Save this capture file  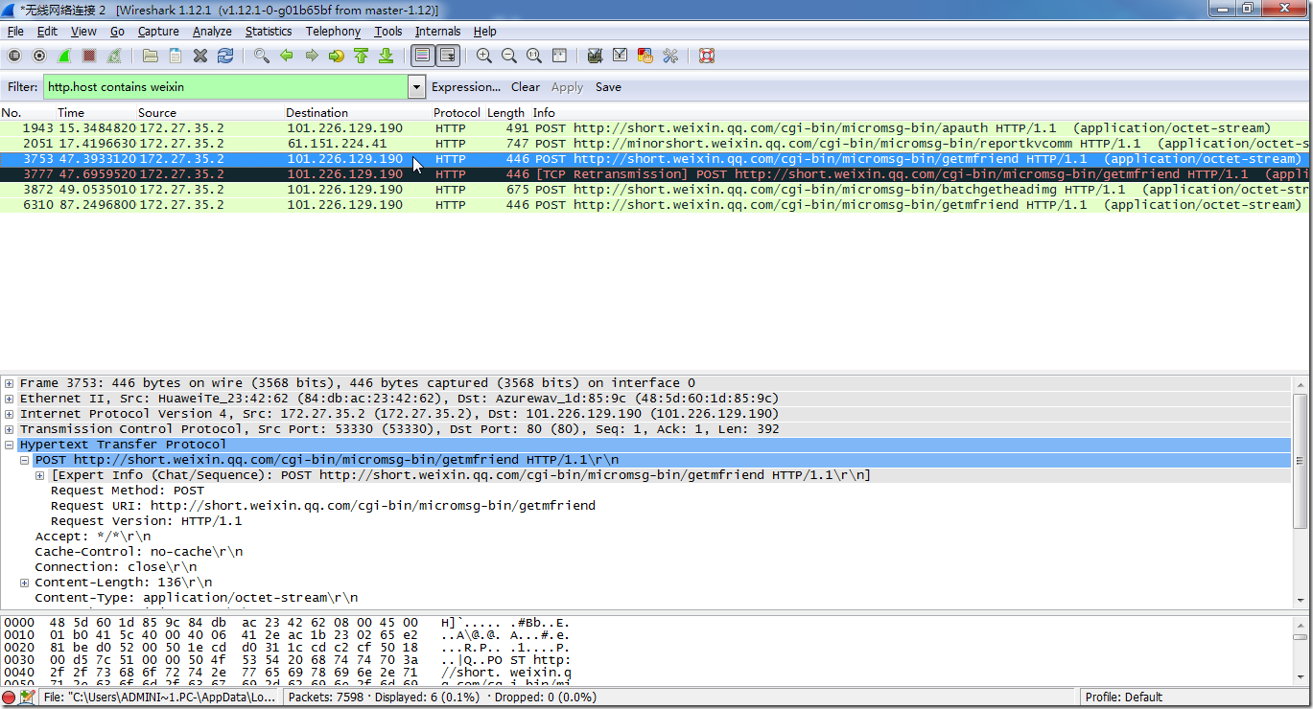click(x=176, y=56)
